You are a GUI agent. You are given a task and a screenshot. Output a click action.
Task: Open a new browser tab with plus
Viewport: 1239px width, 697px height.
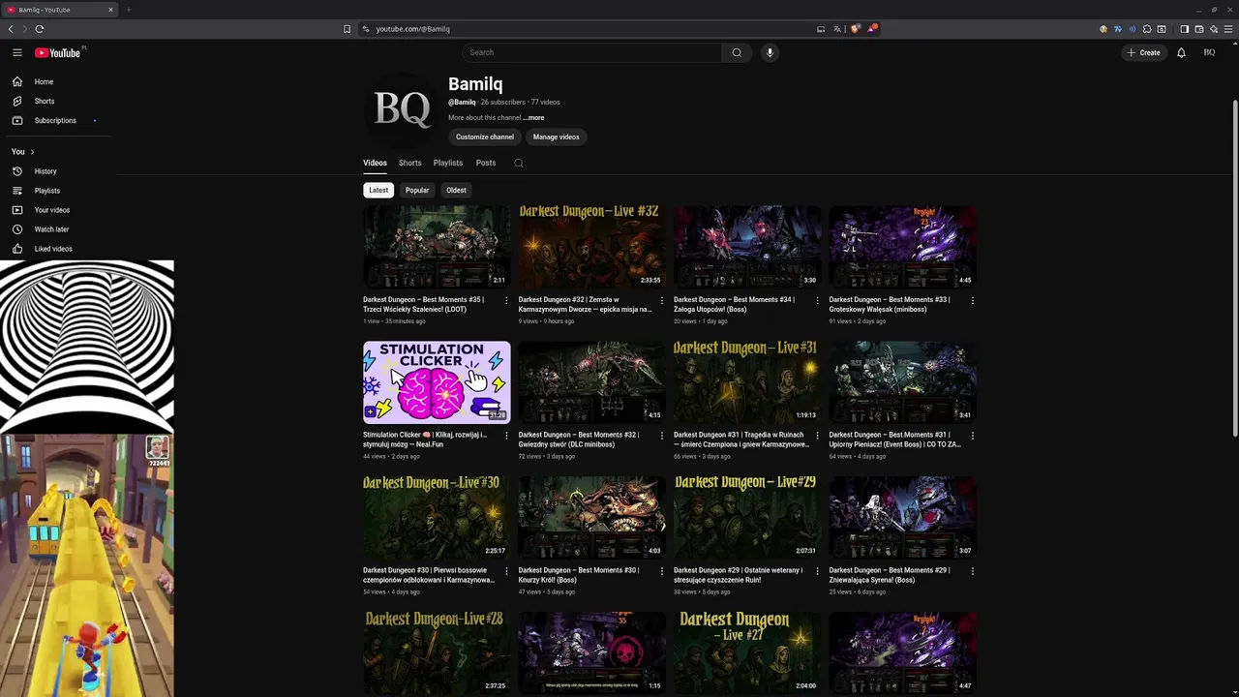(x=128, y=10)
